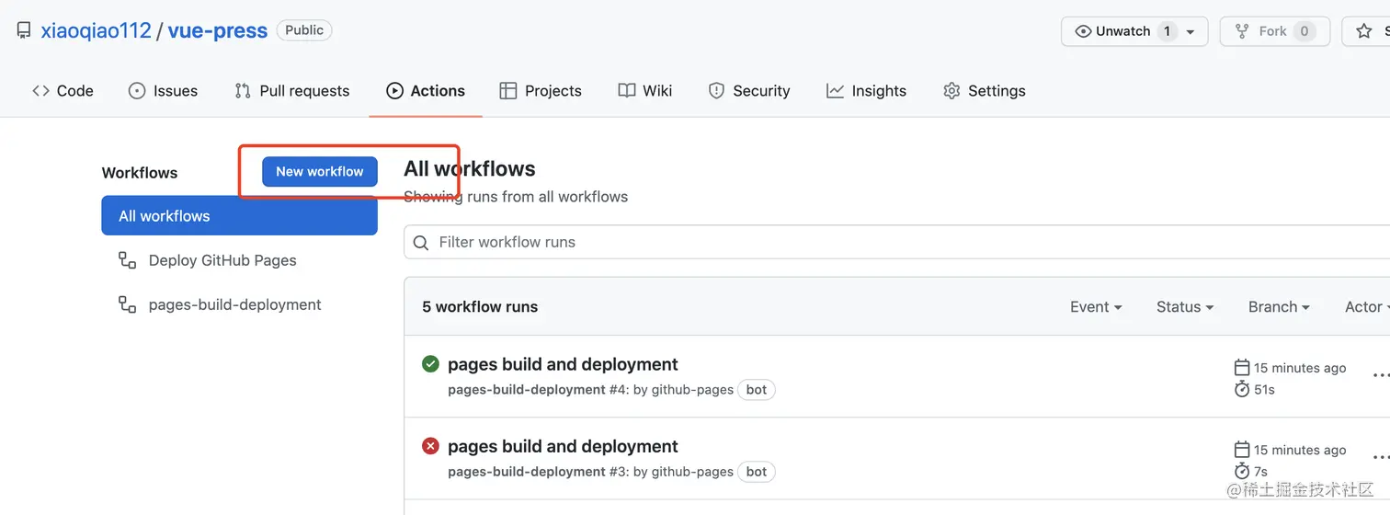
Task: Open the Event filter dropdown
Action: click(x=1096, y=307)
